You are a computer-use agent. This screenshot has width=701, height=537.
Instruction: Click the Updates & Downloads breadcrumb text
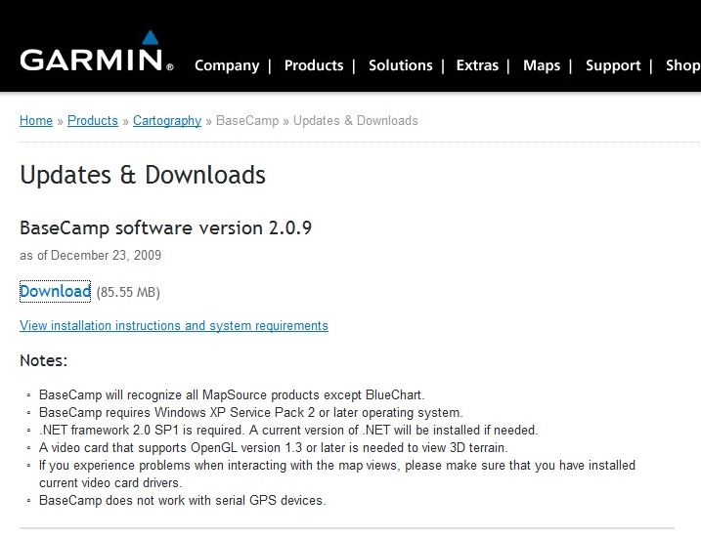[x=356, y=120]
